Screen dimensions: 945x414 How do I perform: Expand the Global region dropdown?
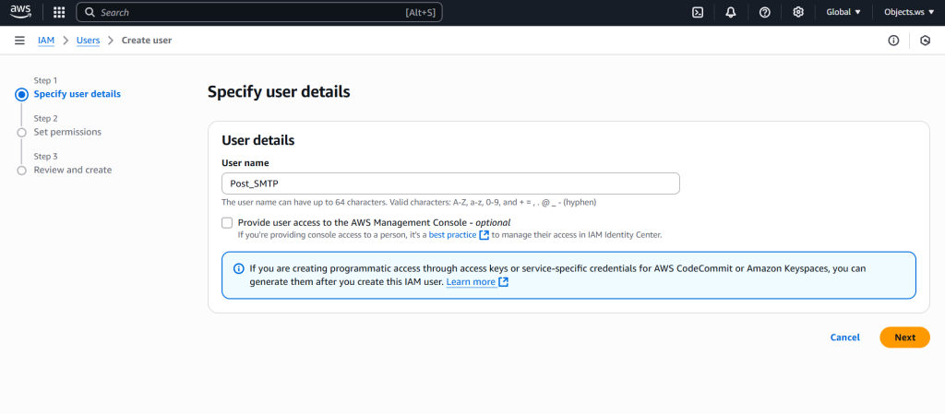click(843, 13)
